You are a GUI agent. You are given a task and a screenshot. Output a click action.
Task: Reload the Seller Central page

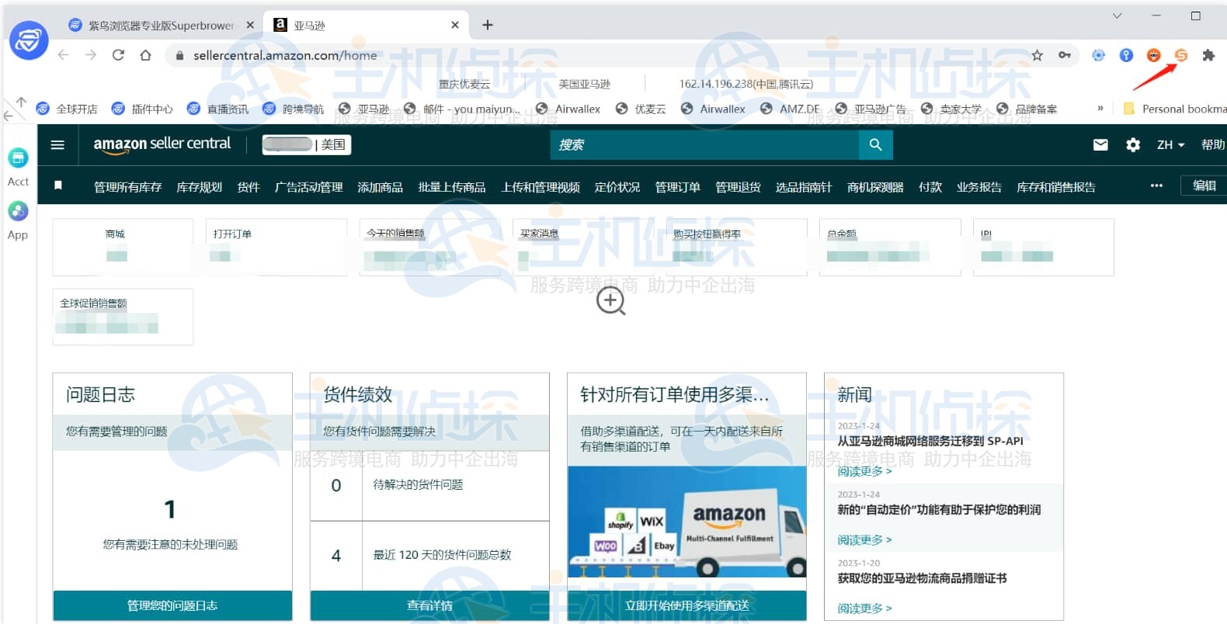tap(118, 55)
